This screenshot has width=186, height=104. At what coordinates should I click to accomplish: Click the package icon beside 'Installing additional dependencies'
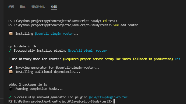point(11,72)
